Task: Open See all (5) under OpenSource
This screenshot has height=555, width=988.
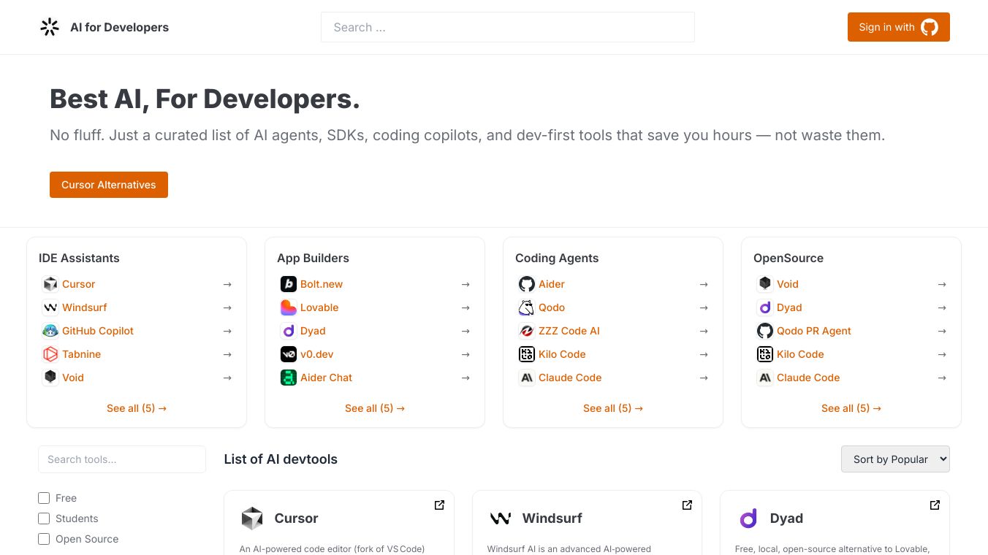Action: (x=851, y=408)
